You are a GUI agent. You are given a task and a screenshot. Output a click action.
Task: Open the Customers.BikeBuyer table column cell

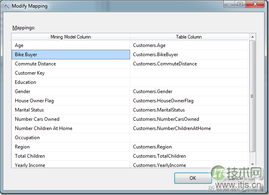(189, 55)
